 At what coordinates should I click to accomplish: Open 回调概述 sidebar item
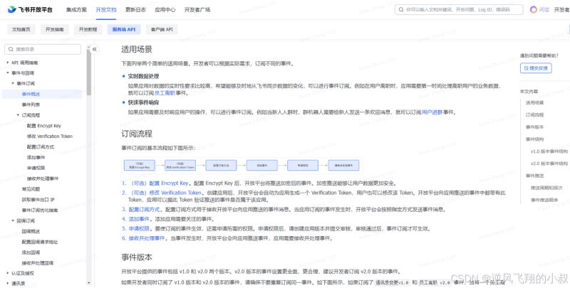[x=31, y=231]
